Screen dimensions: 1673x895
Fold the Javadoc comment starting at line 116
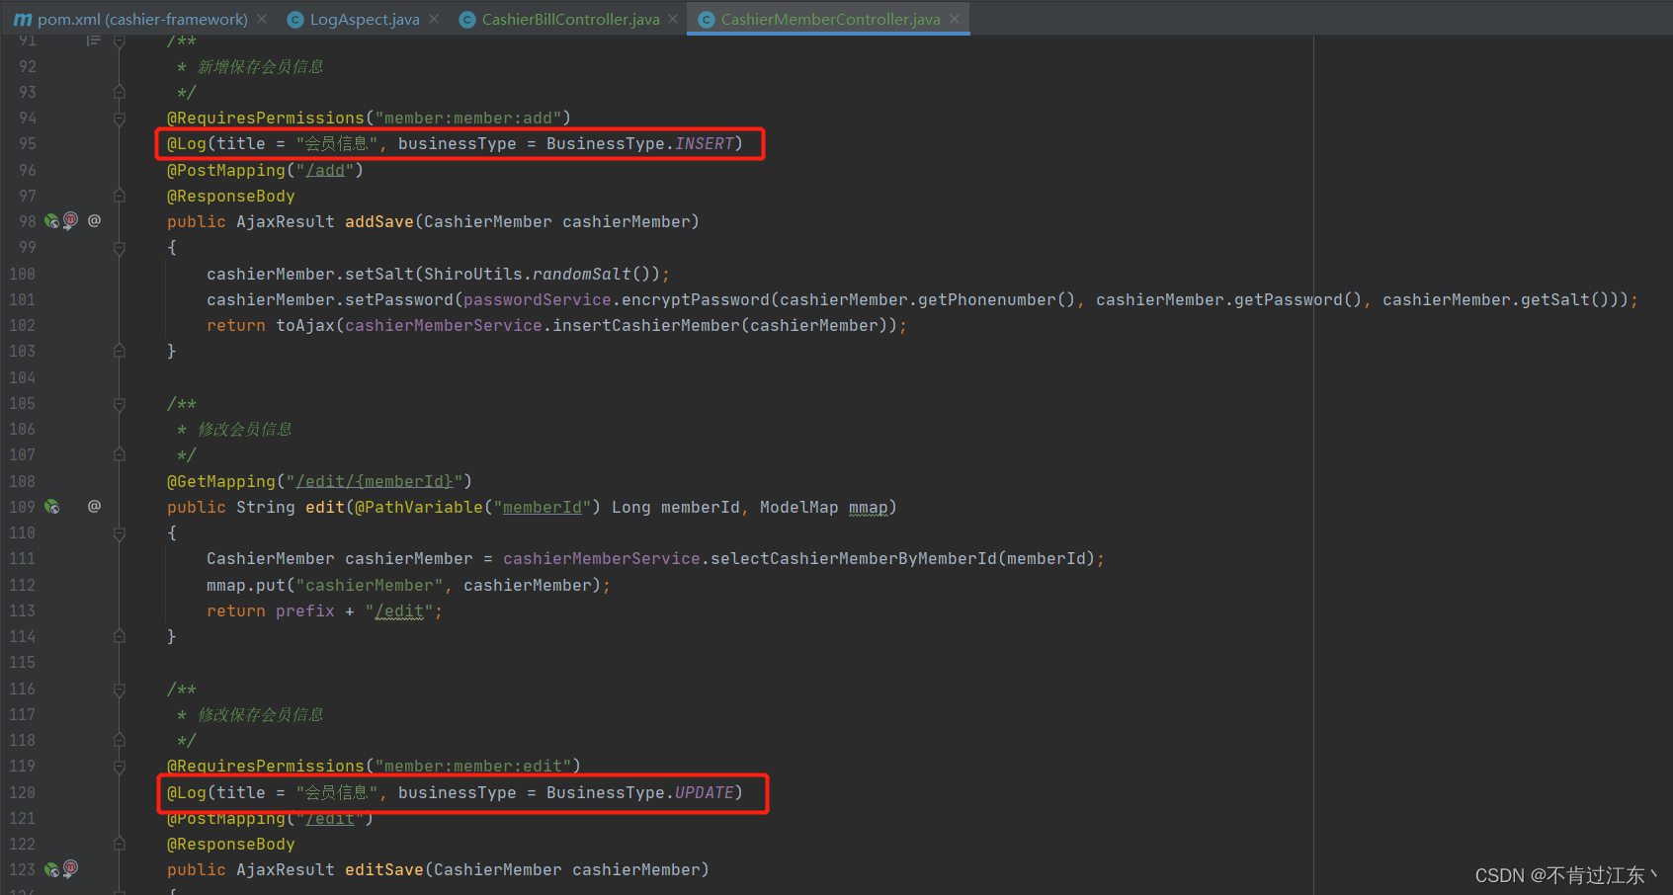(x=120, y=690)
